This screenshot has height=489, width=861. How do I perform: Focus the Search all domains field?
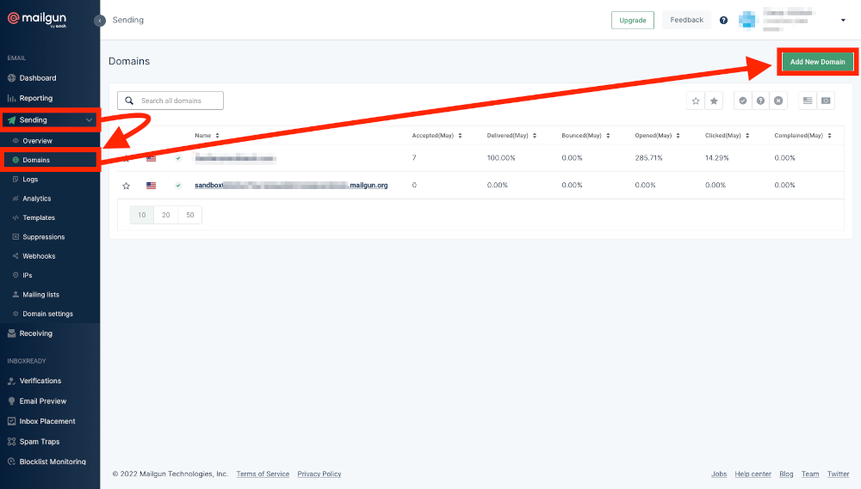click(170, 101)
